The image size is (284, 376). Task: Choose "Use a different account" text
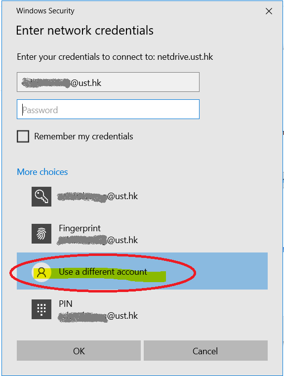pos(103,272)
